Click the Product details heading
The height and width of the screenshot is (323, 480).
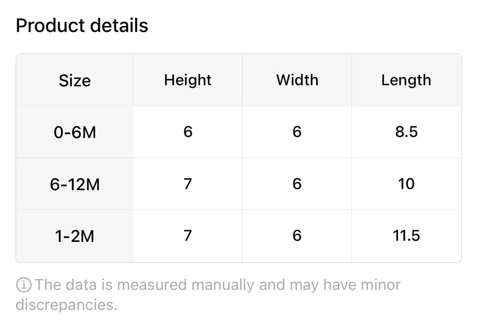82,25
